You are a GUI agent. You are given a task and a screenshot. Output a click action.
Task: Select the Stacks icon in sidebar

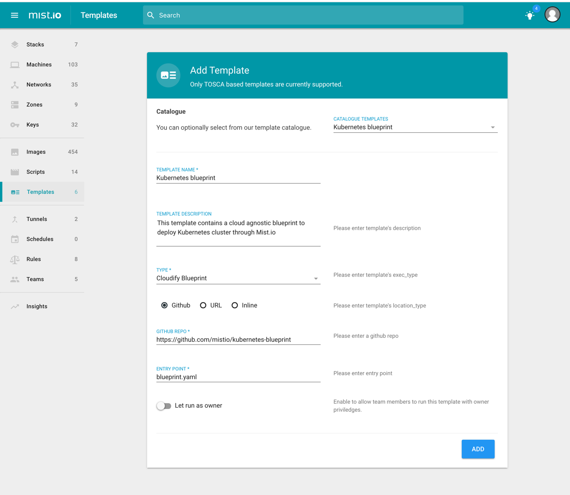pyautogui.click(x=15, y=44)
